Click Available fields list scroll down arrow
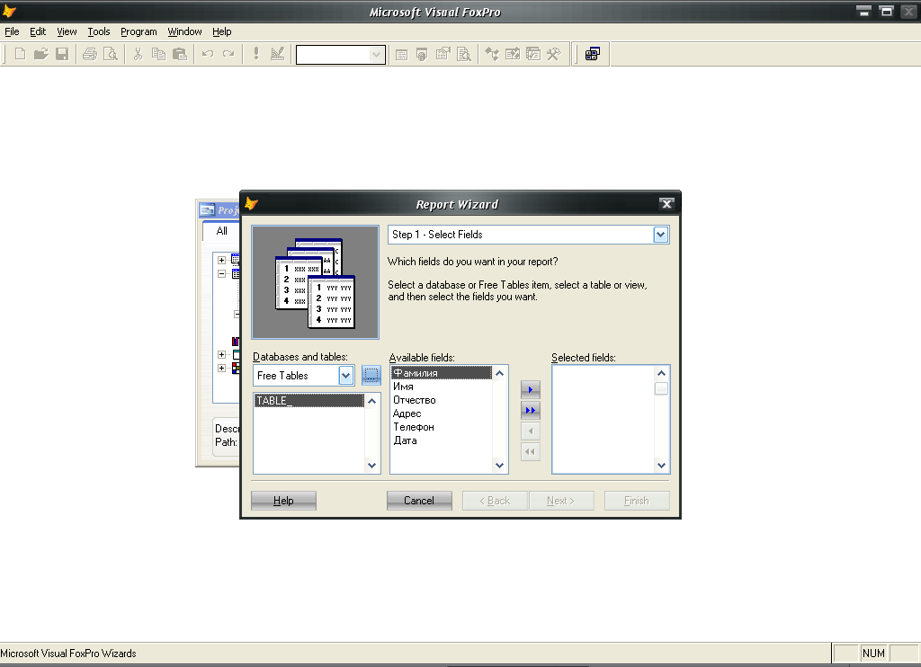Image resolution: width=921 pixels, height=667 pixels. [x=499, y=466]
